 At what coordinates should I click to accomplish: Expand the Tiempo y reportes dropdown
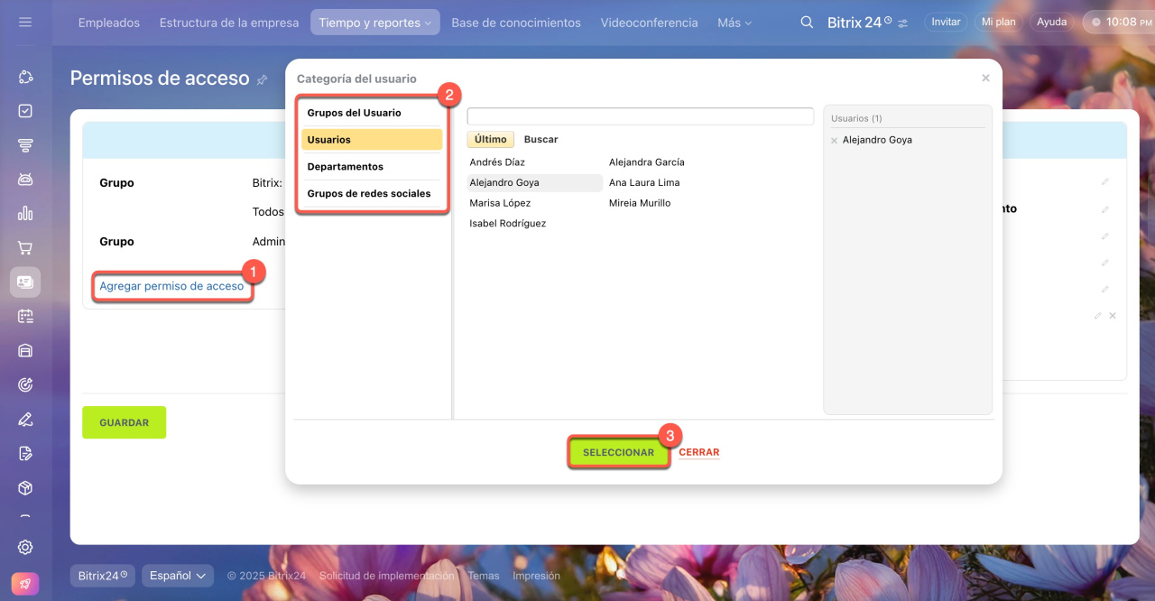point(374,23)
